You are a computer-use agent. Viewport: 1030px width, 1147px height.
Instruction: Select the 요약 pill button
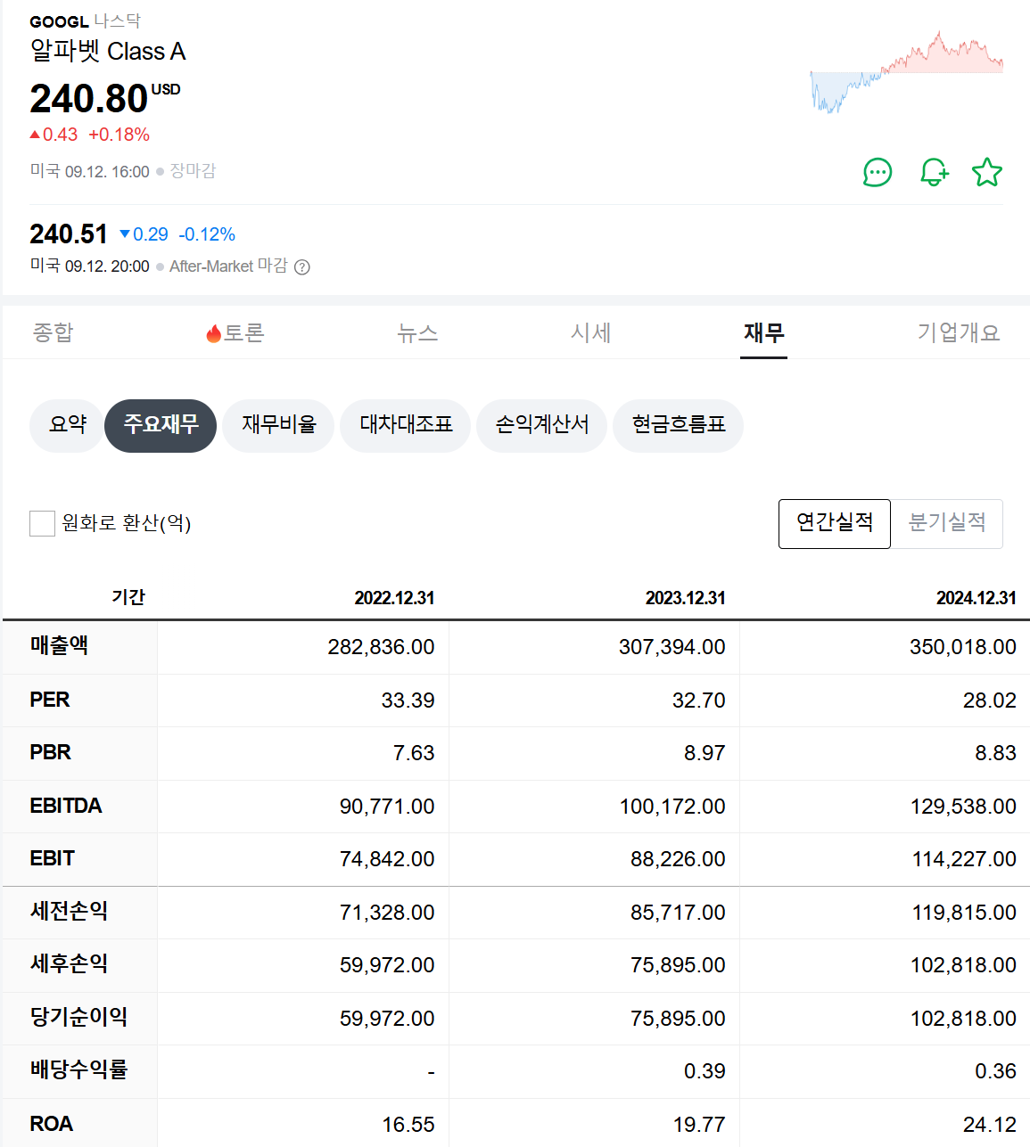coord(68,425)
